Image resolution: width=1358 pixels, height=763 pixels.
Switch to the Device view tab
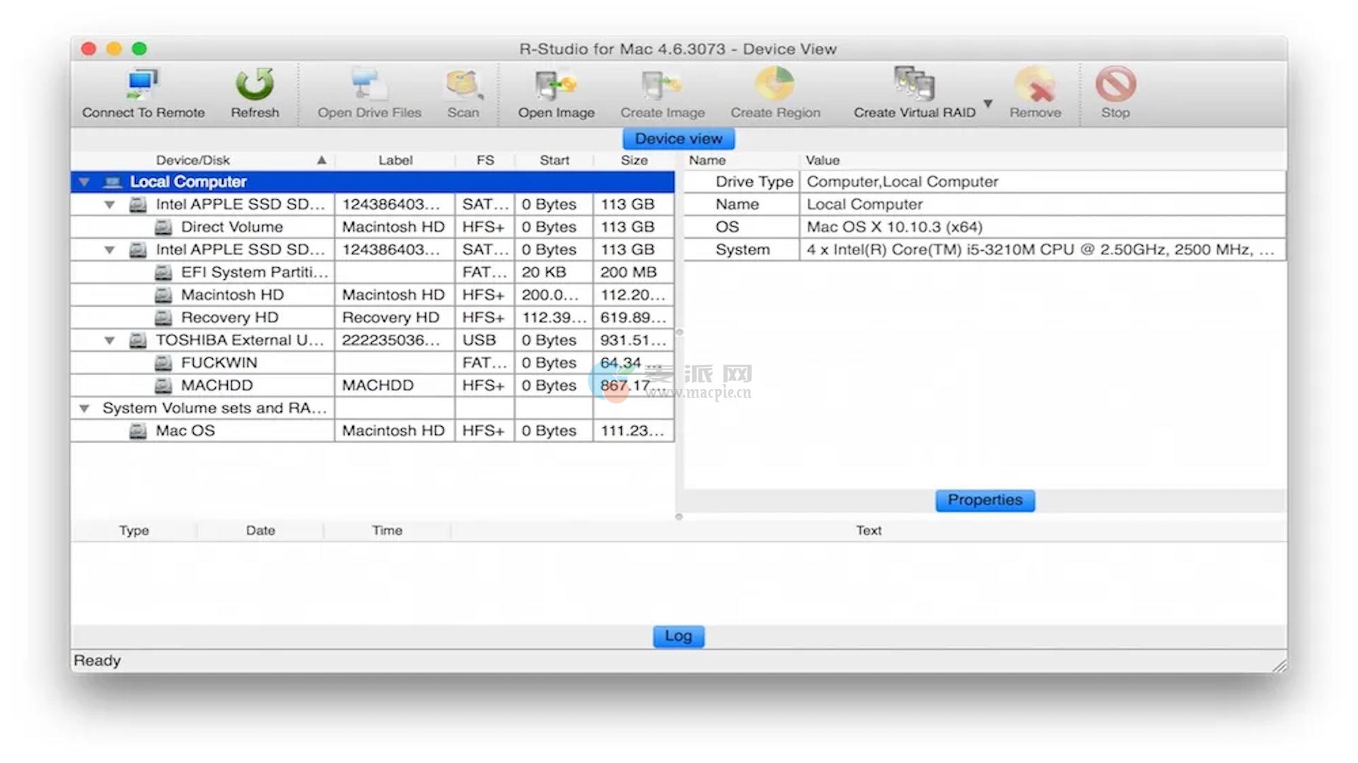tap(678, 138)
